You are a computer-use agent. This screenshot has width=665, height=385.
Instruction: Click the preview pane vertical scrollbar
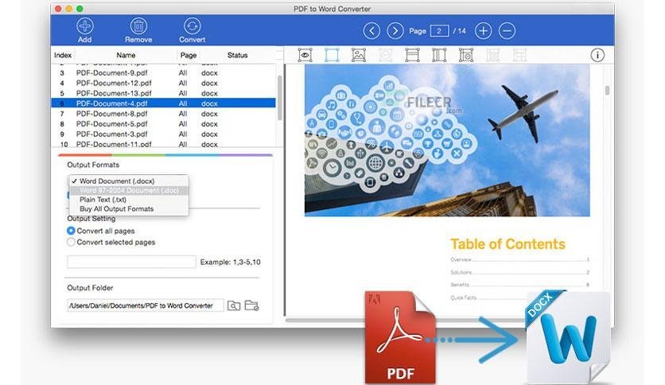point(607,91)
